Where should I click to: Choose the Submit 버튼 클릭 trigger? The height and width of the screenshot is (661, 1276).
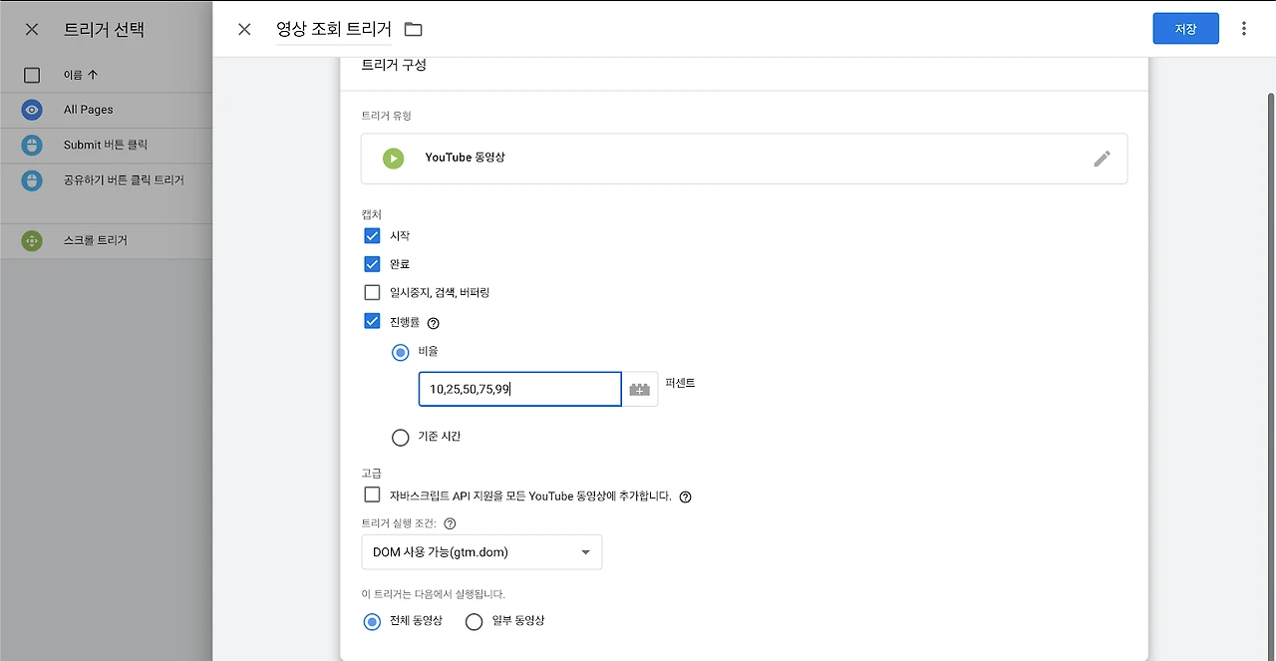click(106, 146)
